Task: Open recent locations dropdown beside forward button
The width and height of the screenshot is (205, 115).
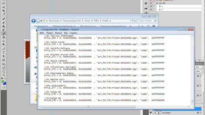Action: tap(41, 21)
